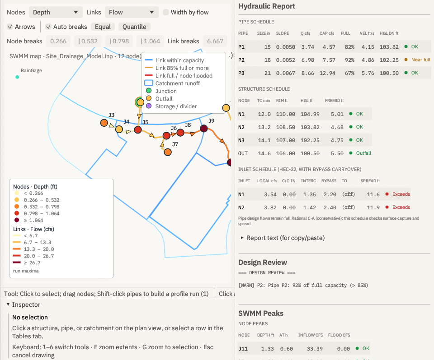Click the P2 warning in Design Review
The width and height of the screenshot is (434, 360).
click(303, 285)
